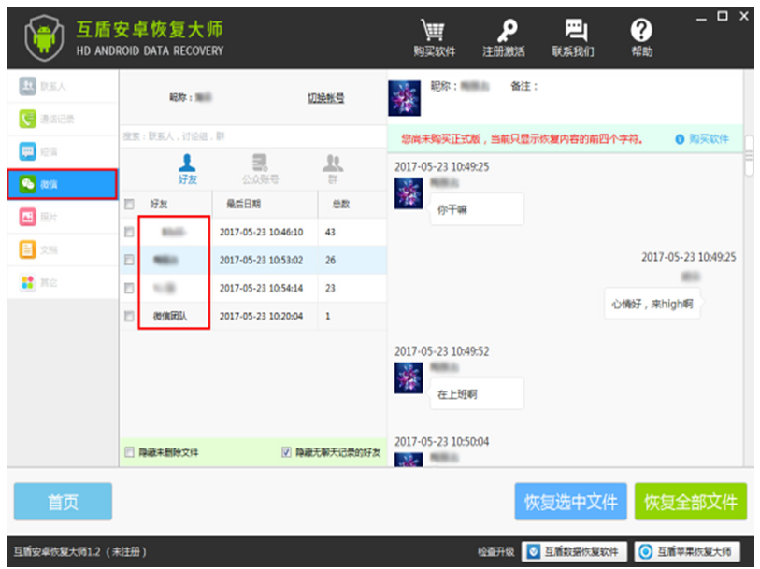The image size is (760, 569).
Task: Open 短信 messages in sidebar
Action: (x=62, y=151)
